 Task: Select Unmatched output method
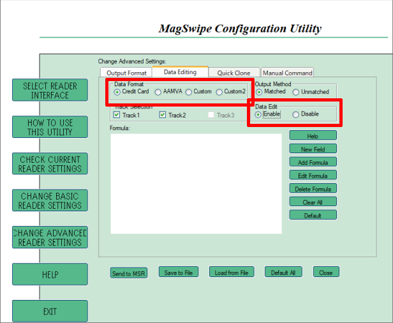tap(296, 92)
